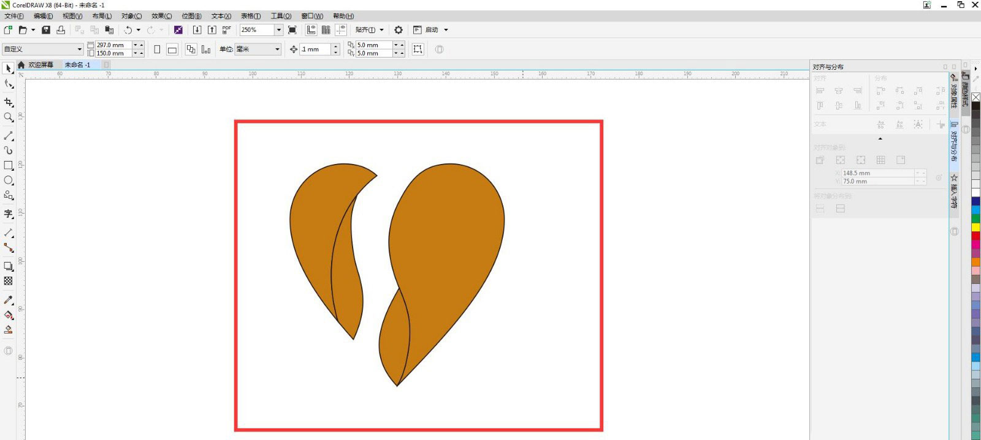Screen dimensions: 981x440
Task: Open the 250% zoom level dropdown
Action: click(278, 30)
